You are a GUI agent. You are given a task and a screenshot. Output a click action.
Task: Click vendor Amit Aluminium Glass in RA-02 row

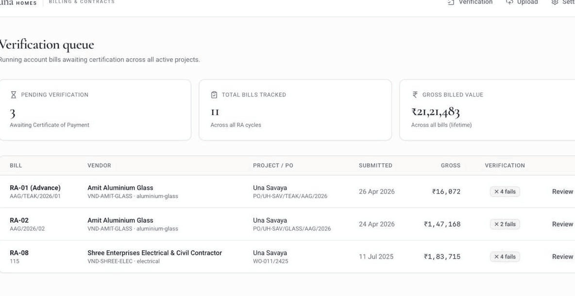[120, 220]
